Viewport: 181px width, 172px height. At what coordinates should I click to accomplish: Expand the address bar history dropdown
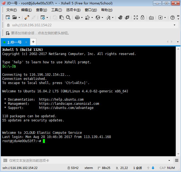point(174,25)
